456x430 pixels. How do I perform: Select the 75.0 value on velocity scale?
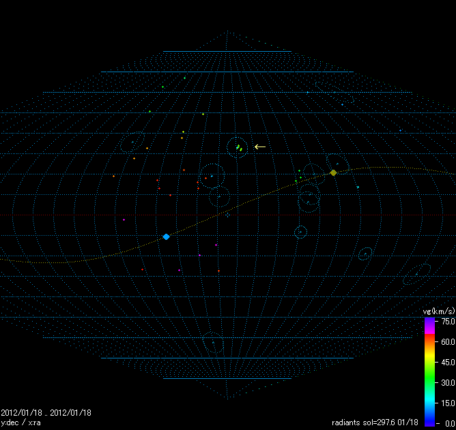coord(448,322)
